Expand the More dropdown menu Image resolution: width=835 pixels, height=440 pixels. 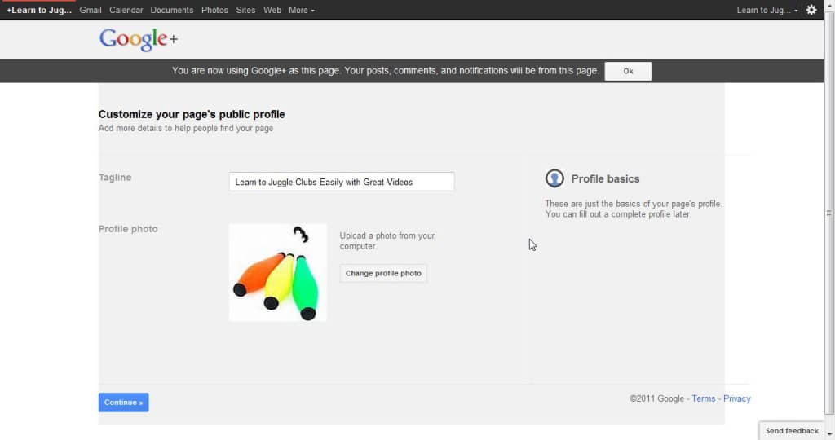point(302,10)
